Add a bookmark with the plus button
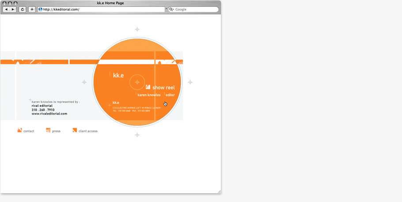402x202 pixels. pyautogui.click(x=32, y=9)
